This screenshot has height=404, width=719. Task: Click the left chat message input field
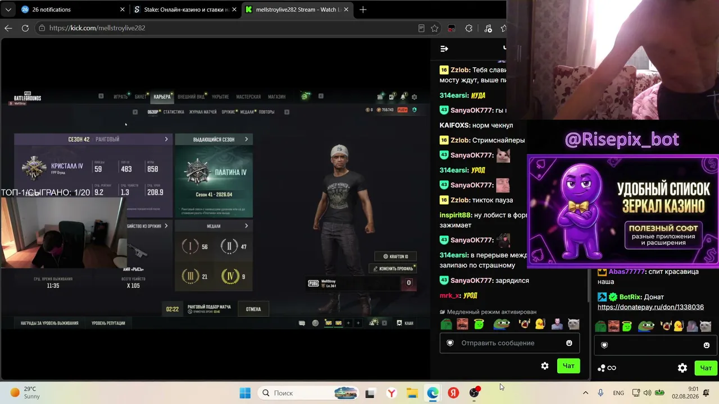[x=510, y=343]
